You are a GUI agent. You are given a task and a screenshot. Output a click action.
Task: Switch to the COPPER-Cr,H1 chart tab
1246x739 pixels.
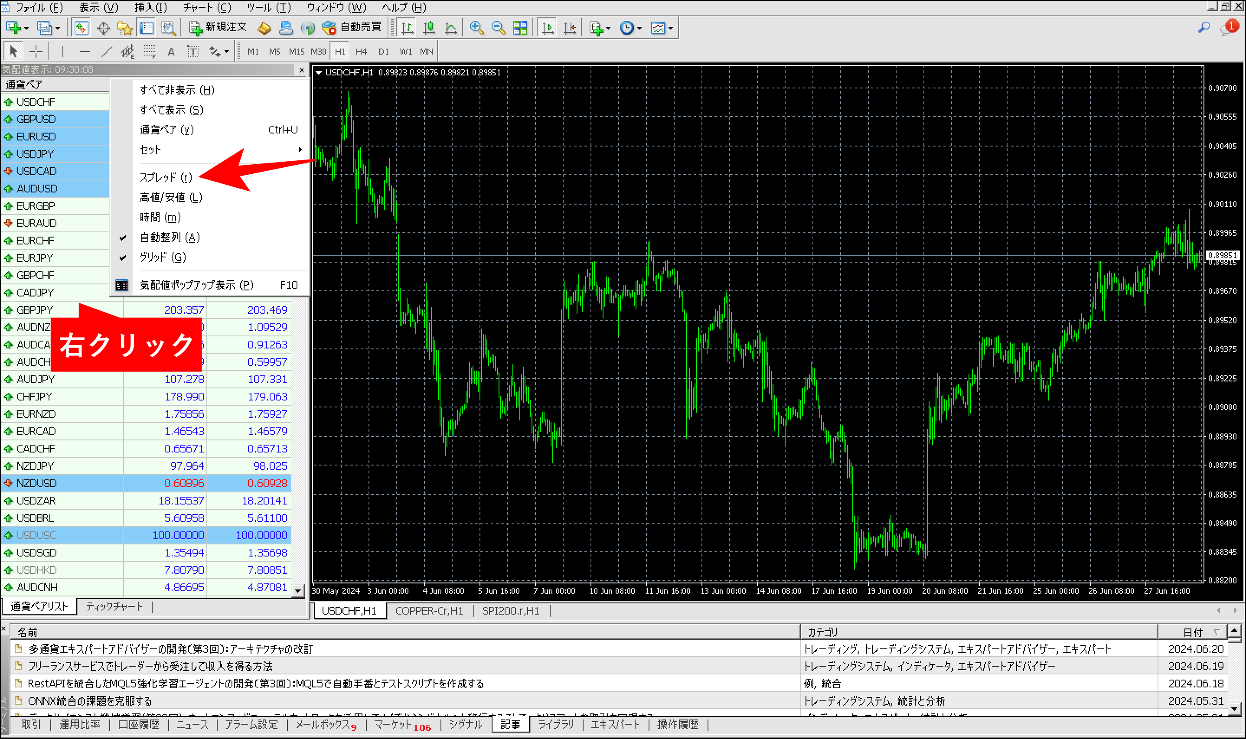point(429,611)
